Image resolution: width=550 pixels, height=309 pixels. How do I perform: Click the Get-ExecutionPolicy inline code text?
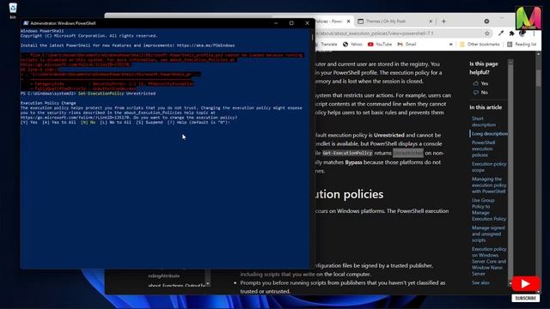pyautogui.click(x=347, y=153)
